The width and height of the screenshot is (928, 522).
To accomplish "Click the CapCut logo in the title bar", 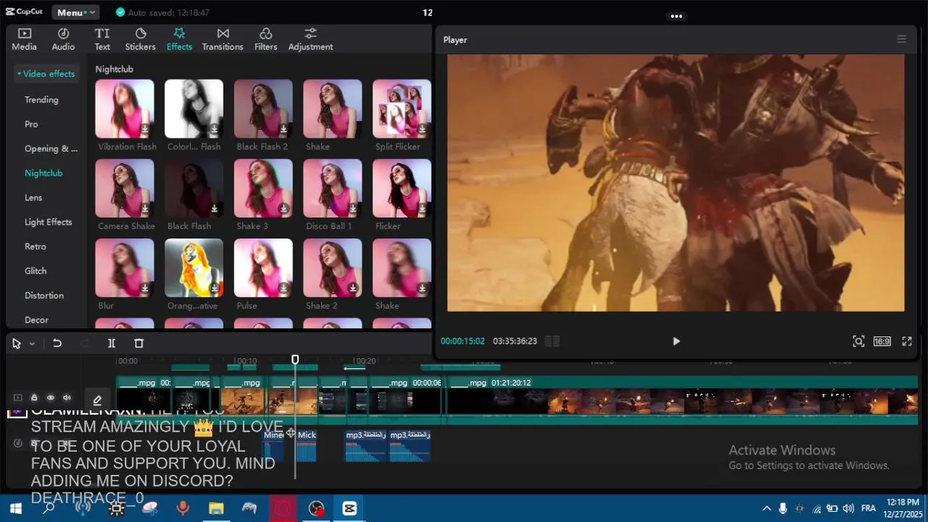I will pos(24,12).
